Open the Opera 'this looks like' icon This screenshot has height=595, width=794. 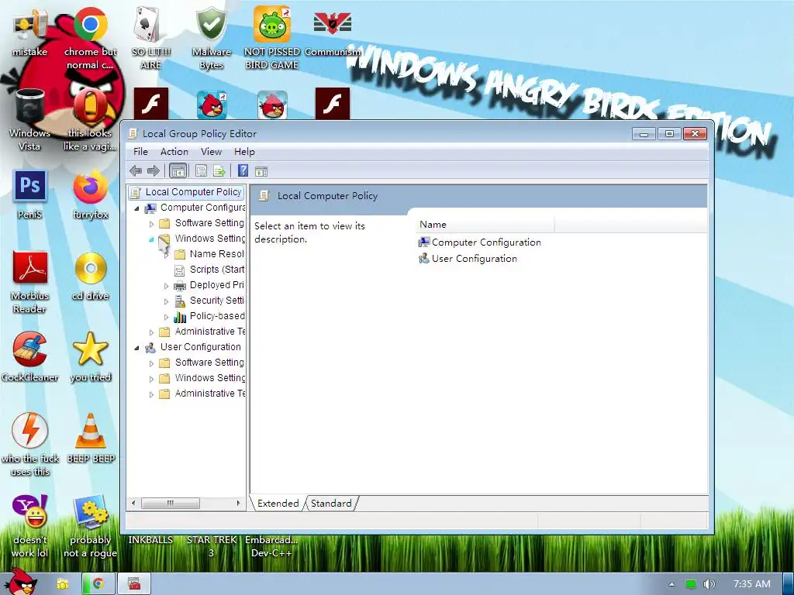pos(90,119)
